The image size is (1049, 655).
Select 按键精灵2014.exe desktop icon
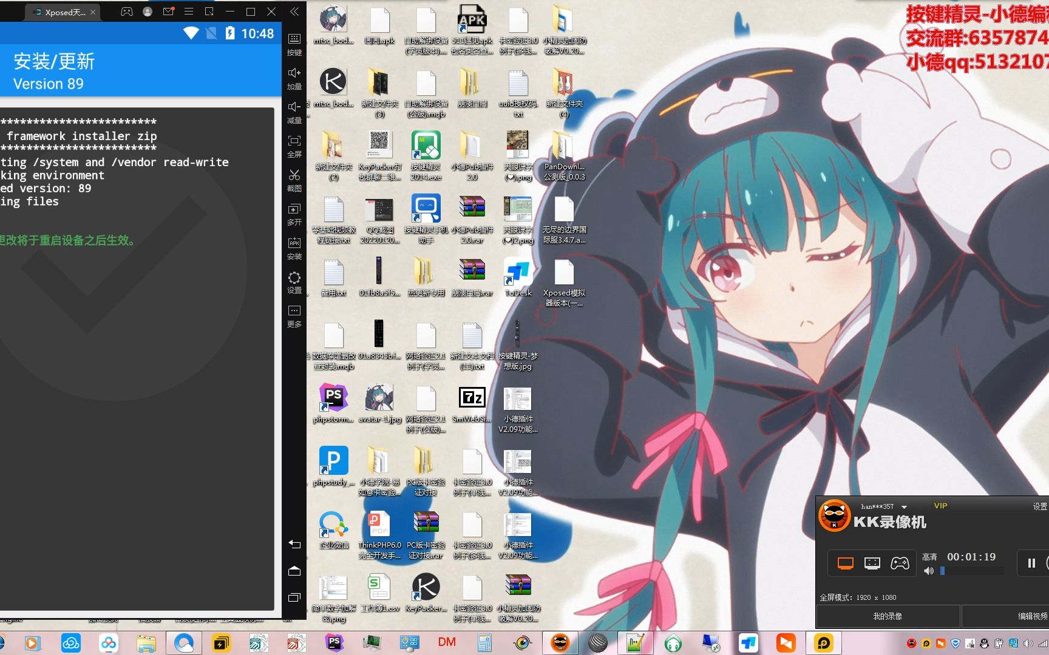[x=426, y=156]
